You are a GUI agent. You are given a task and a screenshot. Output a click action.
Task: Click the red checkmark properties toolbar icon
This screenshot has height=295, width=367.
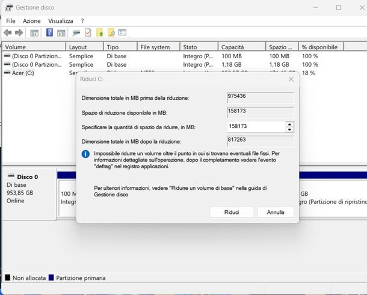pyautogui.click(x=88, y=32)
